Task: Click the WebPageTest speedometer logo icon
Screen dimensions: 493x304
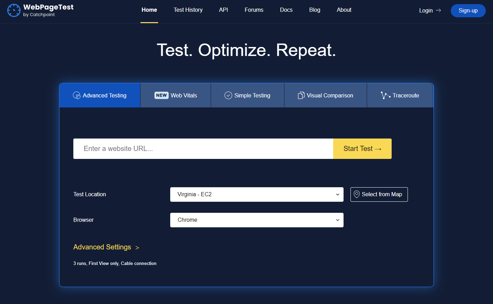Action: (14, 10)
